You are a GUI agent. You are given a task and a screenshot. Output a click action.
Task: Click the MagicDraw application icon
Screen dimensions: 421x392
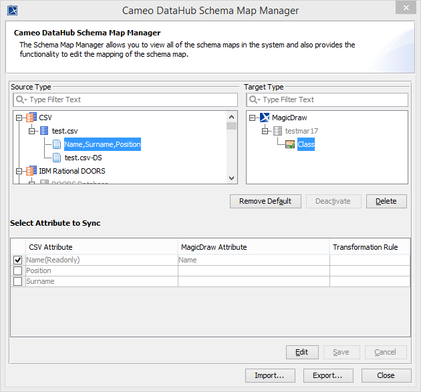coord(265,118)
